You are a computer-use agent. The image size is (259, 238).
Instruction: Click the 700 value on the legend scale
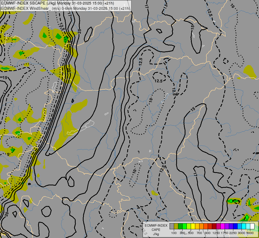click(199, 233)
